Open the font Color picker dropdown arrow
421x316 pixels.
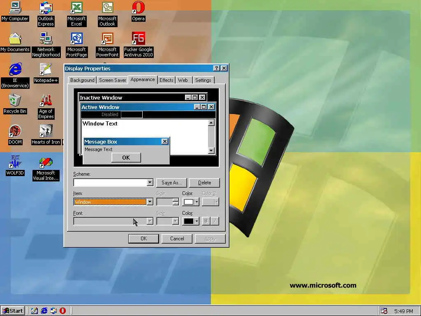[197, 221]
